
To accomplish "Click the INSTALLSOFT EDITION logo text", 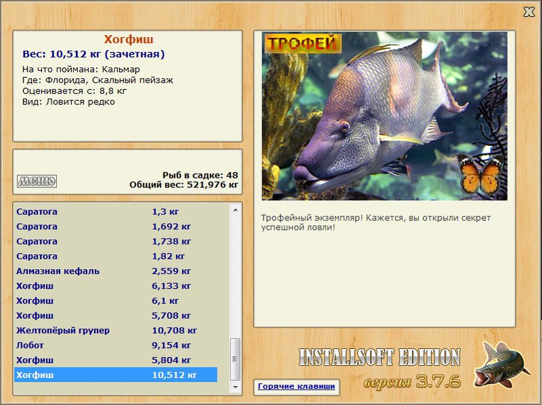I will pos(379,357).
